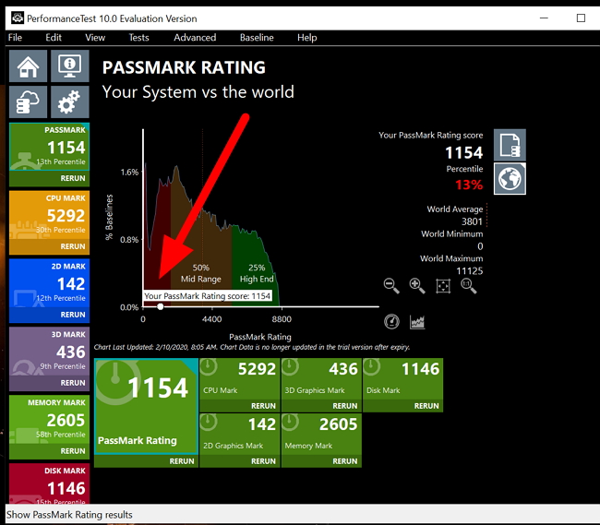Click the 'PassMark Rating' x-axis label

(x=260, y=337)
